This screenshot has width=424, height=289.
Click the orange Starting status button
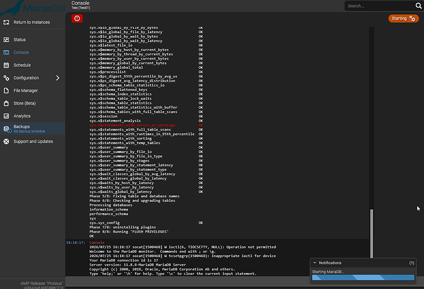[x=404, y=18]
